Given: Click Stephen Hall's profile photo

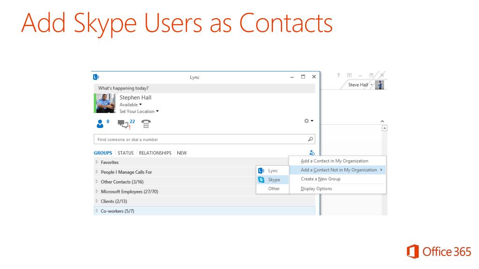Looking at the screenshot, I should pyautogui.click(x=105, y=103).
